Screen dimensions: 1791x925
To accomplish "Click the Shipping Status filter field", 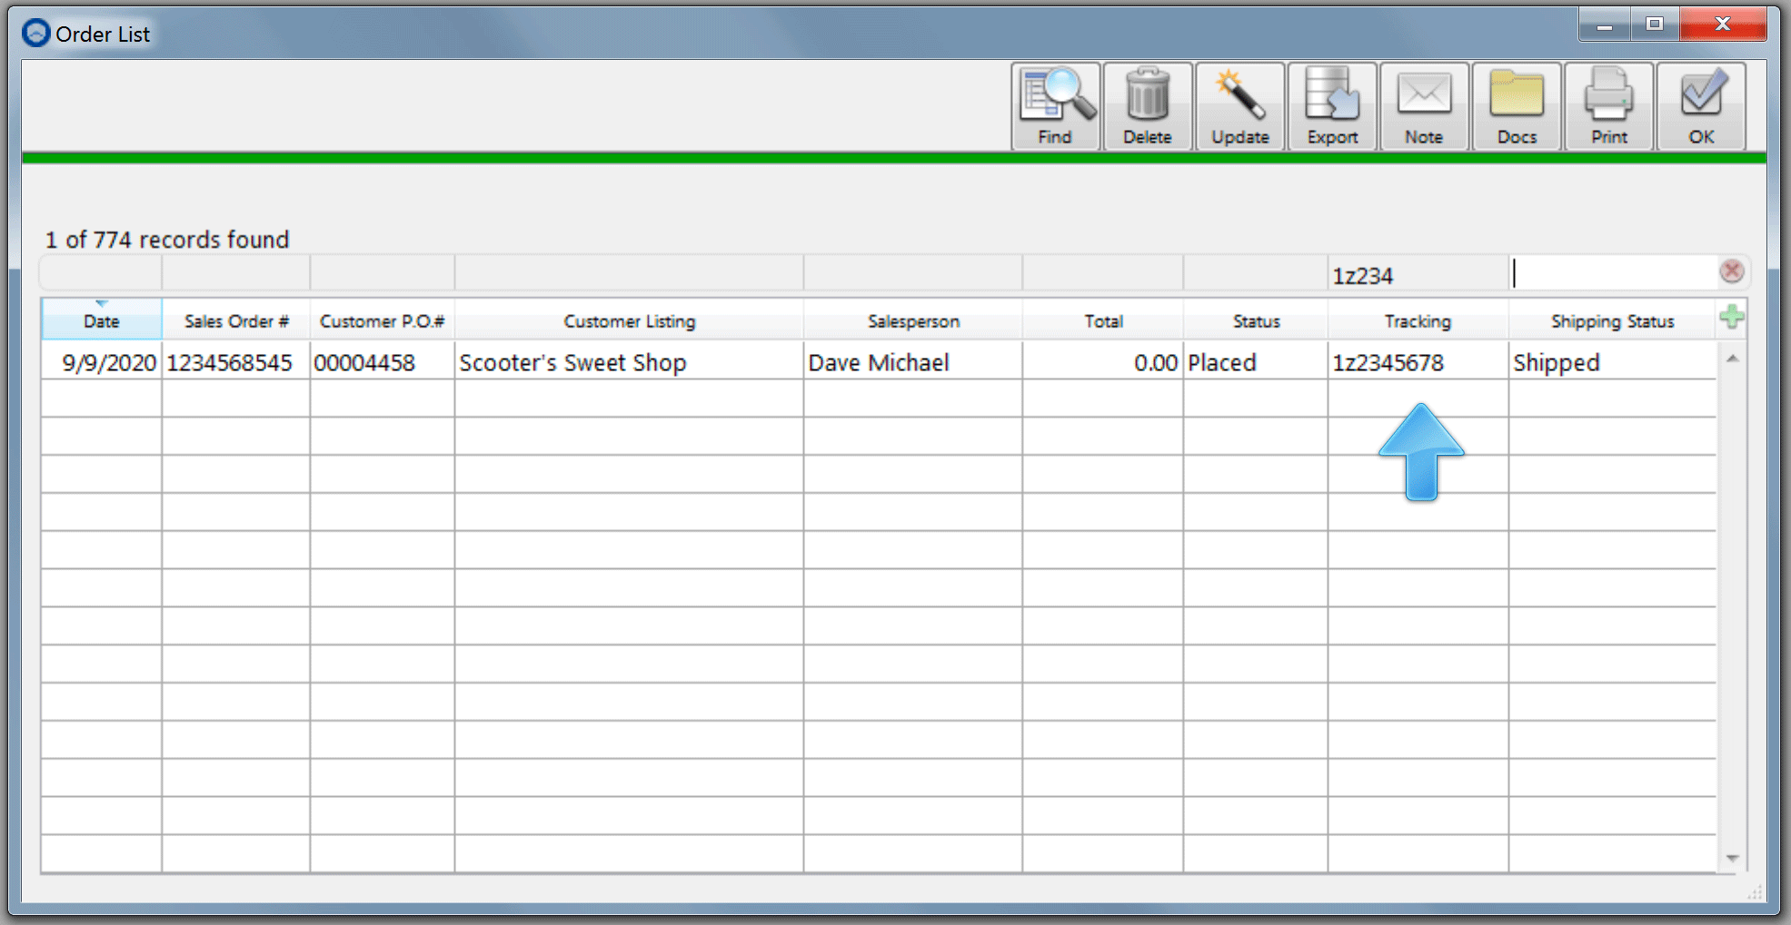I will tap(1613, 274).
